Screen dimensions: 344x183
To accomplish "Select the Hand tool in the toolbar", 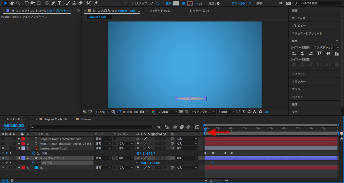I will pos(11,3).
